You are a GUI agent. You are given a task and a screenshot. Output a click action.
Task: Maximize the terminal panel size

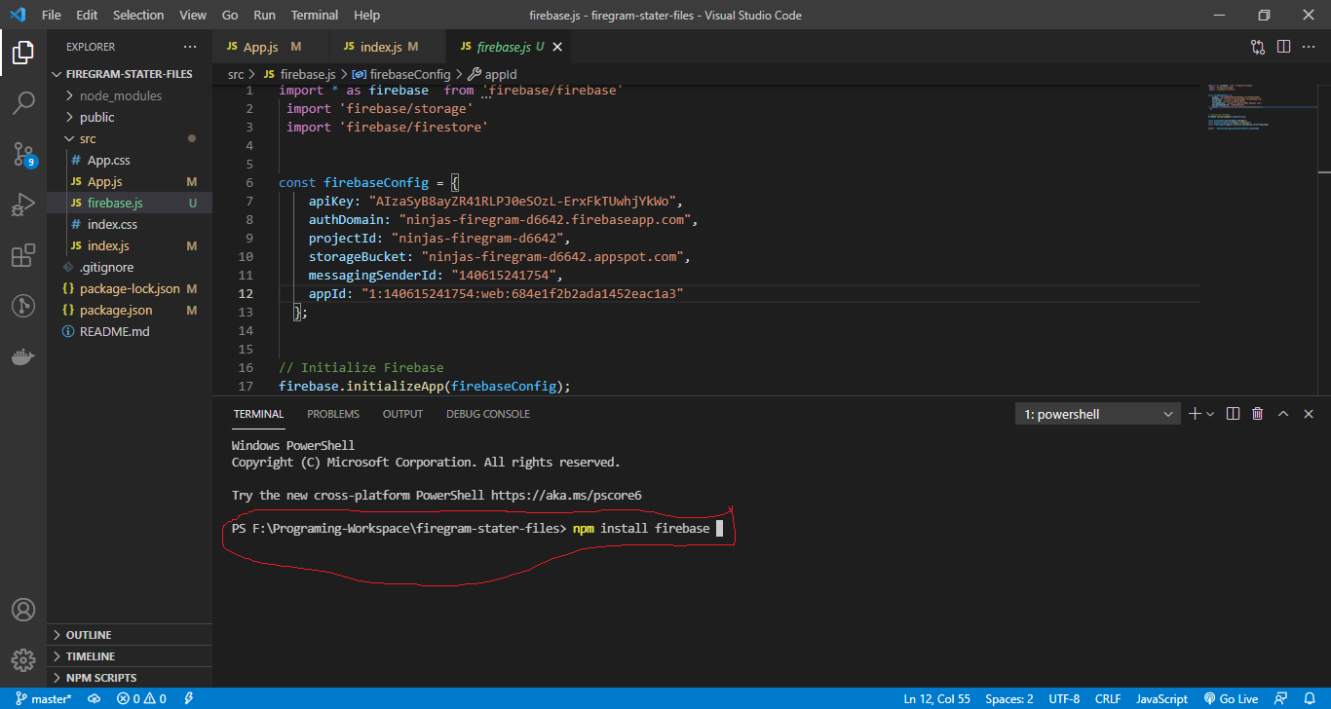[x=1283, y=414]
